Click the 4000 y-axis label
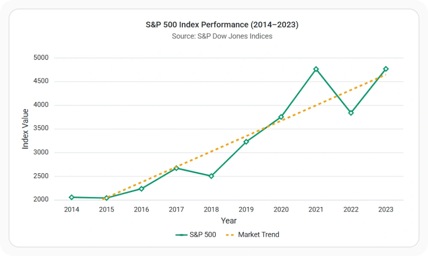Screen dimensions: 428x256 (x=41, y=105)
